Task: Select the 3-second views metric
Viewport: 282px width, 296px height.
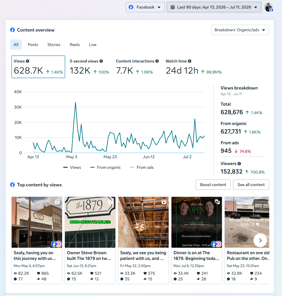Action: pyautogui.click(x=89, y=67)
